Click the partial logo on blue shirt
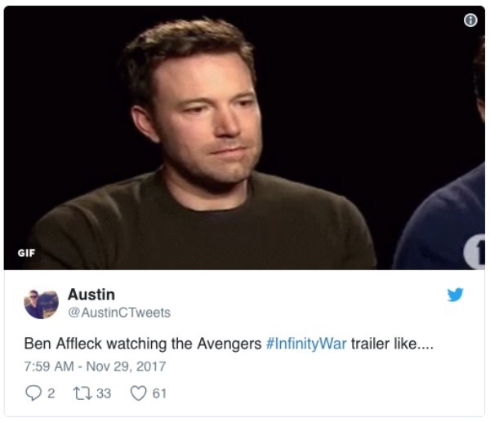Screen dimensions: 490x422 [474, 251]
